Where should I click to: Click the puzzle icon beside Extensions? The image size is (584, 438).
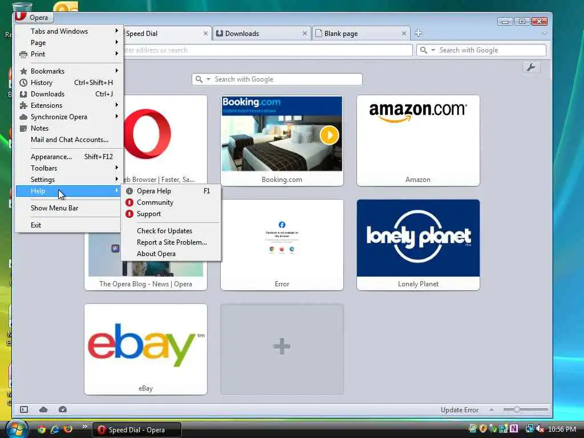[23, 106]
